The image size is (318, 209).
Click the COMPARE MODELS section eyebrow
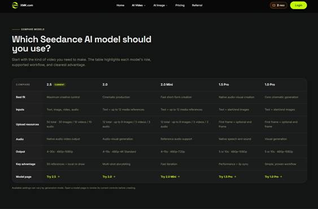[33, 29]
